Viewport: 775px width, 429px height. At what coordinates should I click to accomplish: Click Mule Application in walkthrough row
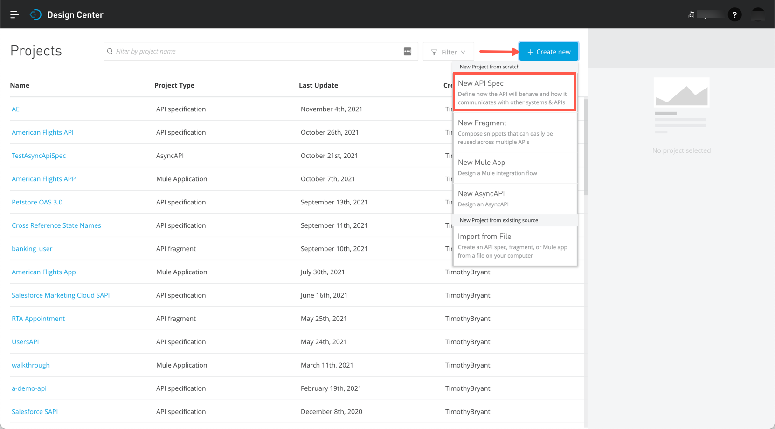(181, 365)
